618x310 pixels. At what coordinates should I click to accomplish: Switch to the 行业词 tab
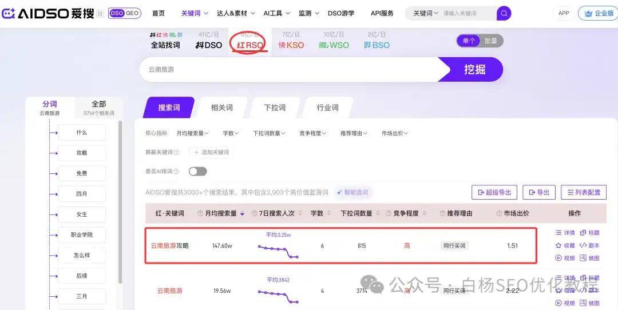click(x=327, y=108)
